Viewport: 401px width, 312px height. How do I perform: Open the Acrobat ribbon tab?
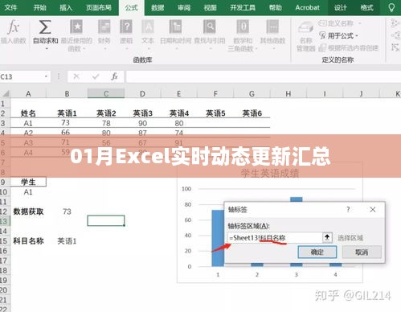point(307,7)
